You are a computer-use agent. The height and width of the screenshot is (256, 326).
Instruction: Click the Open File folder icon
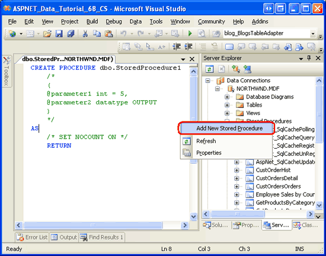(47, 33)
